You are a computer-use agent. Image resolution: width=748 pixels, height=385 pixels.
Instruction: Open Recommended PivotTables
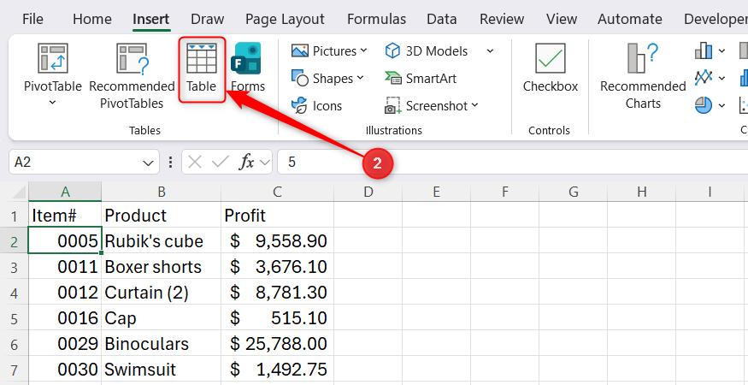point(133,76)
